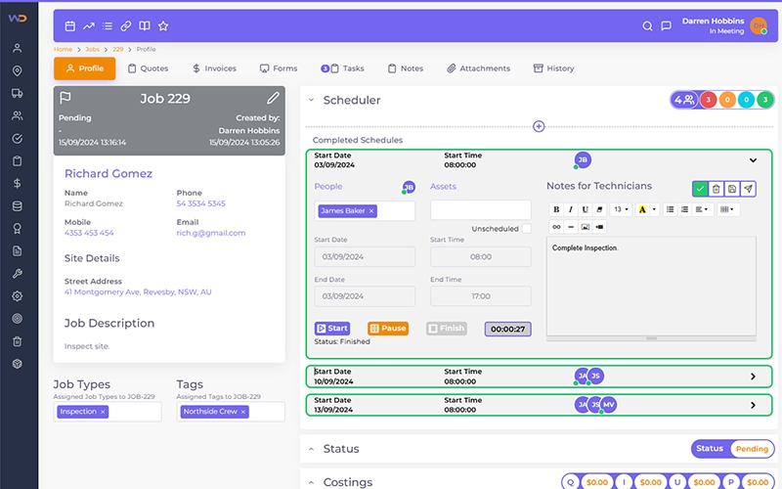
Task: Click the eraser clear formatting button
Action: coord(600,209)
